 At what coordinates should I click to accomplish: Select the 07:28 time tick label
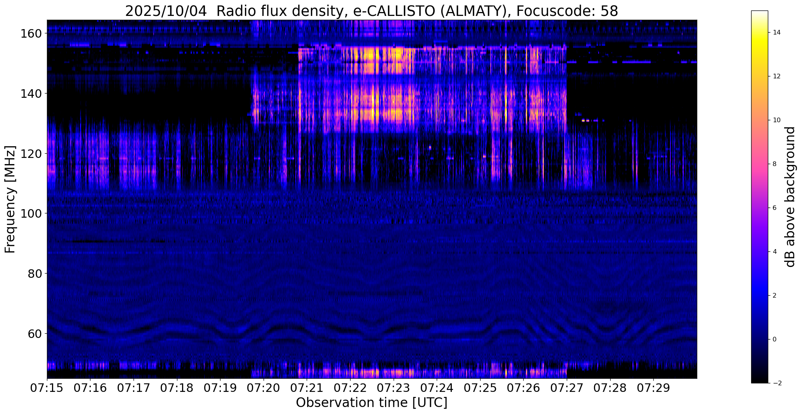(610, 388)
